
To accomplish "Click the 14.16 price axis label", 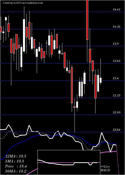I will [116, 27].
